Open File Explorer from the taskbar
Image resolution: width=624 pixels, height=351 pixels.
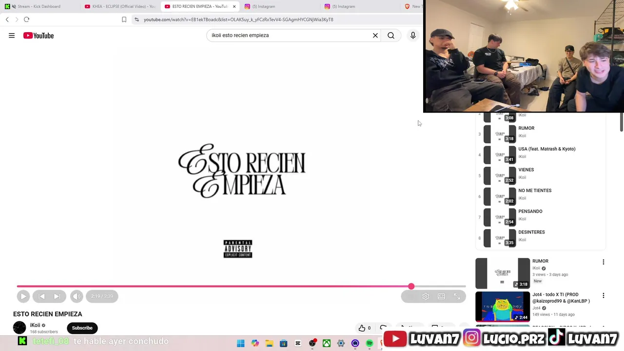269,343
